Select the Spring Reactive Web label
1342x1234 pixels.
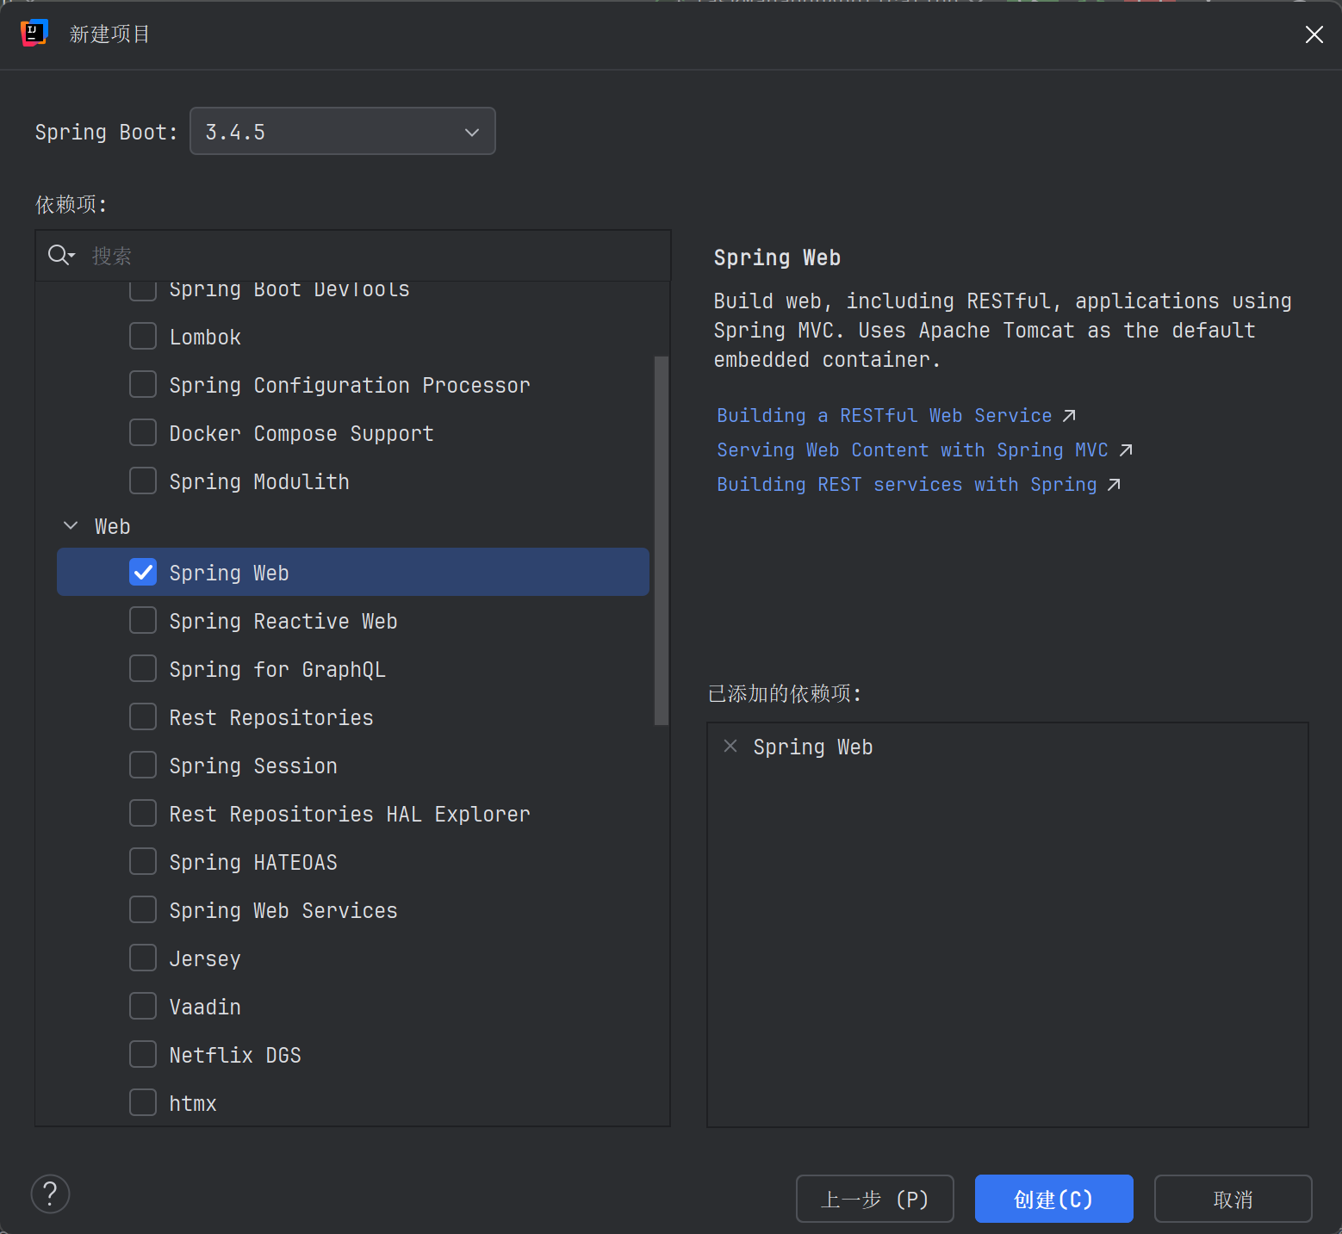coord(283,621)
